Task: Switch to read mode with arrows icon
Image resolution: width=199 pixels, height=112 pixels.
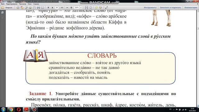Action: (106, 7)
